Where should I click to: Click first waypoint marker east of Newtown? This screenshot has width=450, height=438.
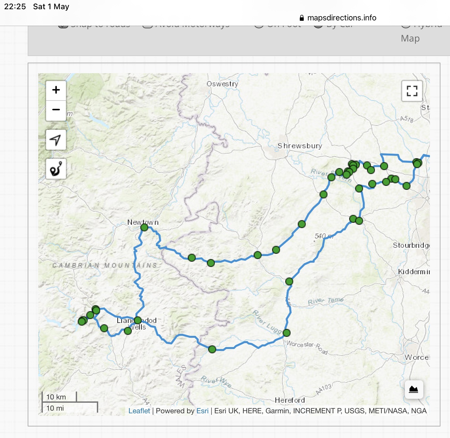click(192, 258)
